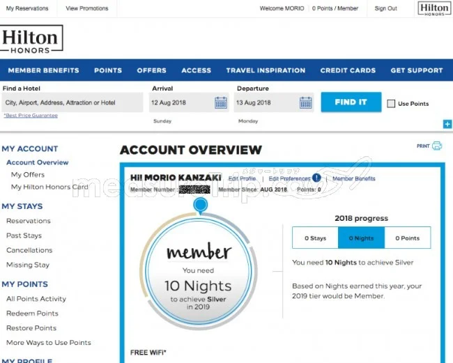This screenshot has width=453, height=363.
Task: Click My Reservations in top bar
Action: point(27,8)
